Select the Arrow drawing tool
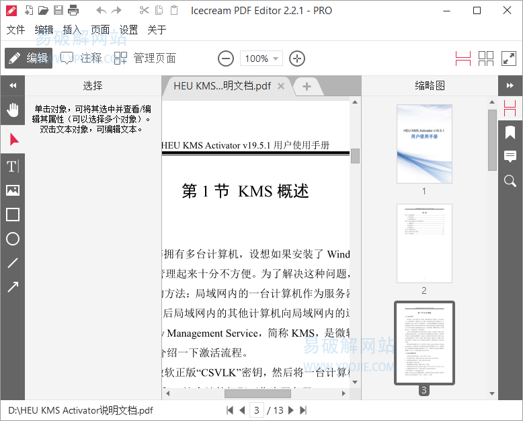This screenshot has width=523, height=421. coord(13,287)
